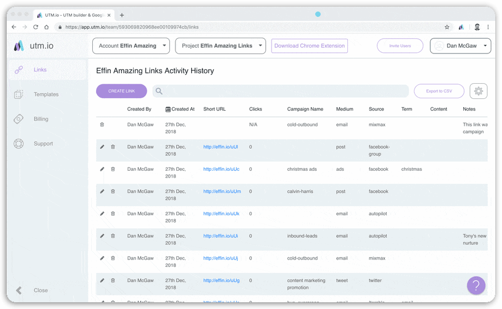Image resolution: width=502 pixels, height=309 pixels.
Task: Open short link http://effin.io/uUj
Action: point(220,258)
